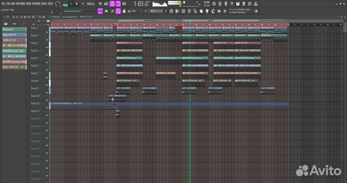Open the channel rack icon
This screenshot has height=183, width=347.
point(183,11)
